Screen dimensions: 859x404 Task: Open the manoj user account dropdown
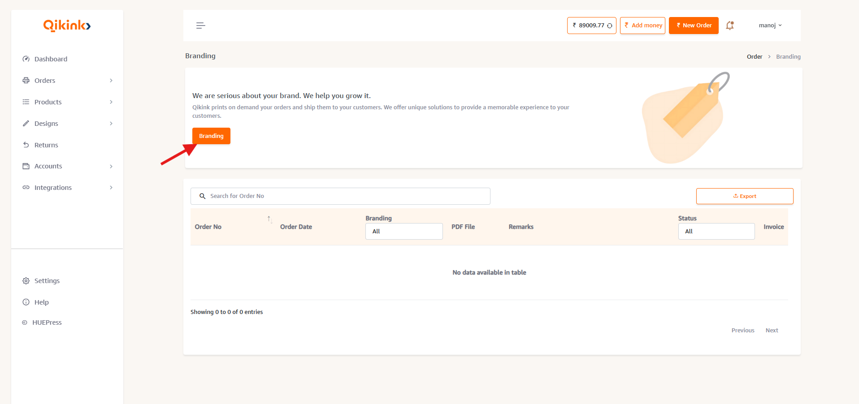770,26
